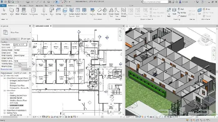Open the Wall tool dropdown arrow
The width and height of the screenshot is (218, 122).
pyautogui.click(x=12, y=16)
